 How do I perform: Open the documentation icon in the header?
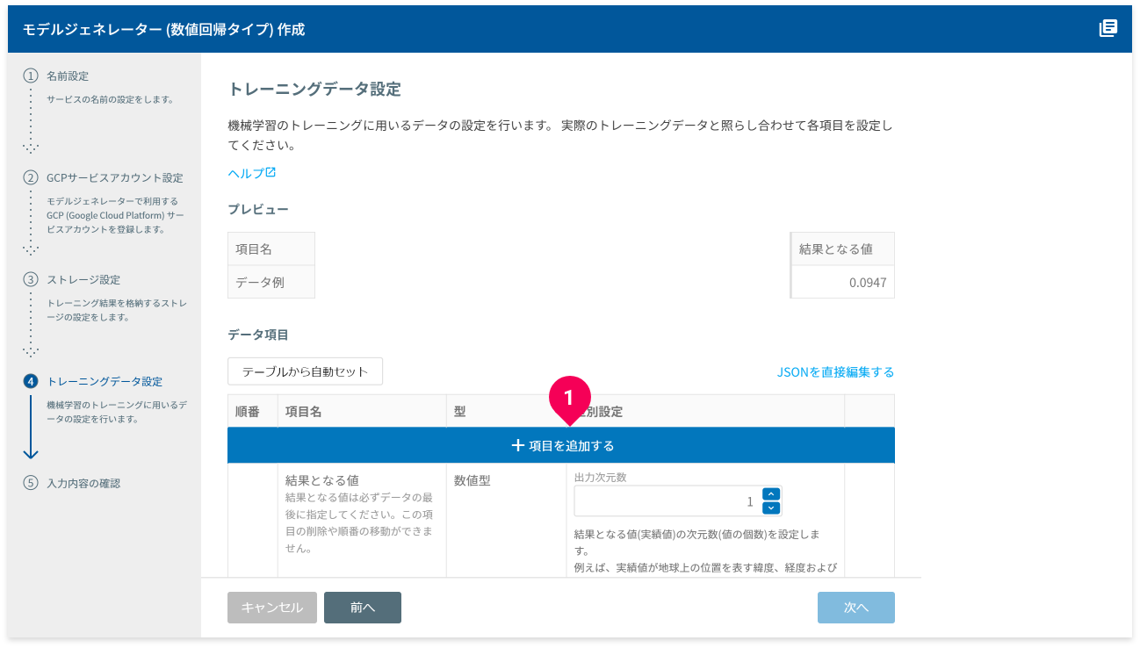coord(1108,29)
